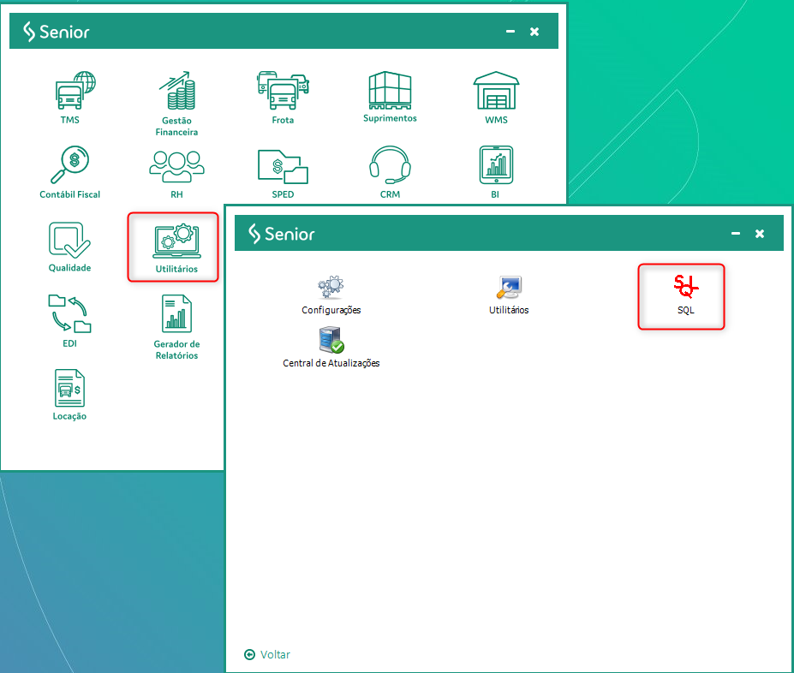This screenshot has height=673, width=794.
Task: Open Configurações in the front window
Action: 331,295
